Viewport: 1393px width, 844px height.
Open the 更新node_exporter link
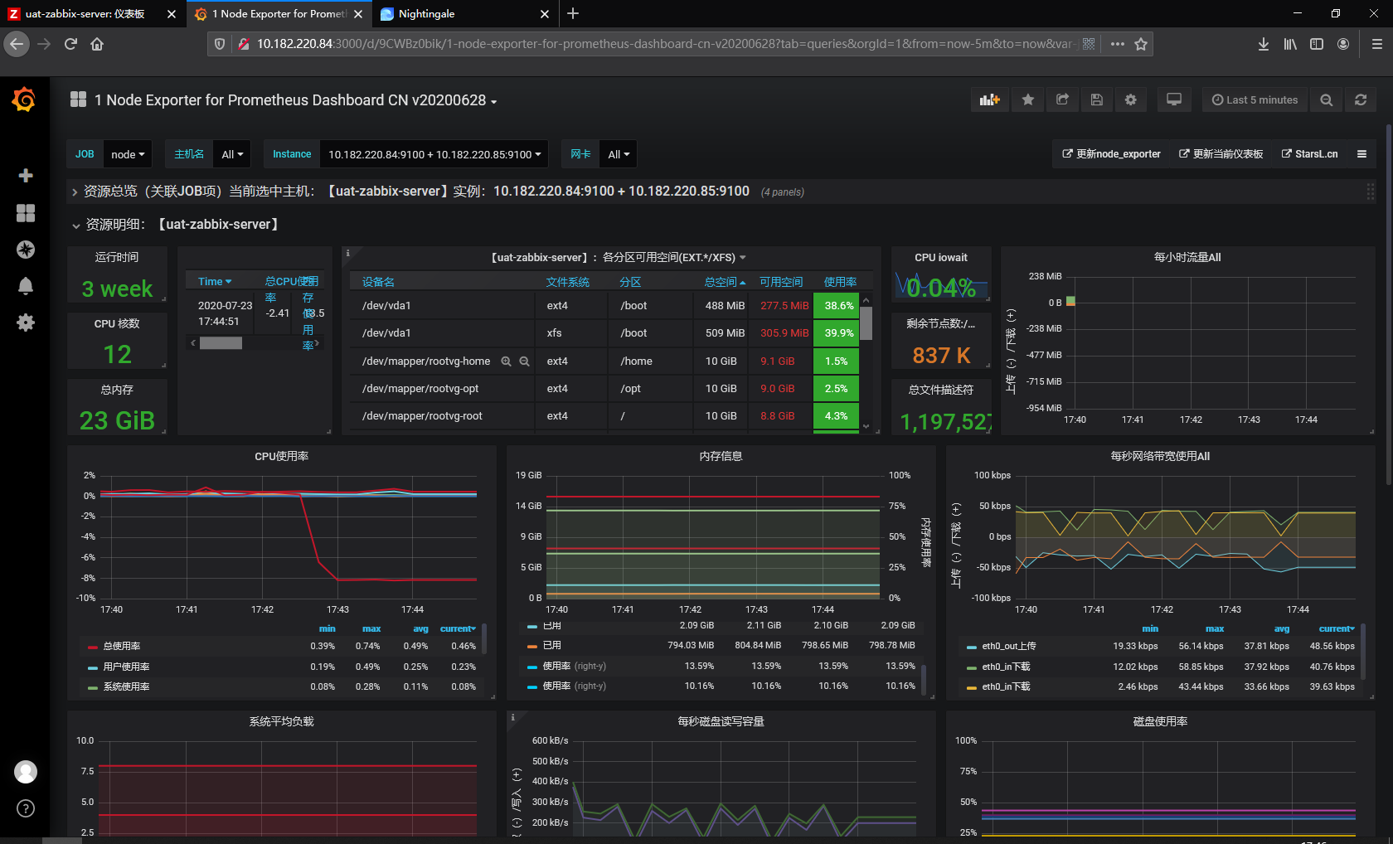1111,154
